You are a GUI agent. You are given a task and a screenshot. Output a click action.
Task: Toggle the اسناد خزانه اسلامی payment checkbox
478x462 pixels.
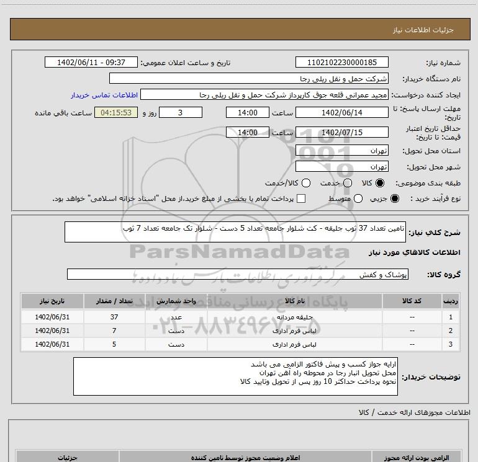[301, 198]
